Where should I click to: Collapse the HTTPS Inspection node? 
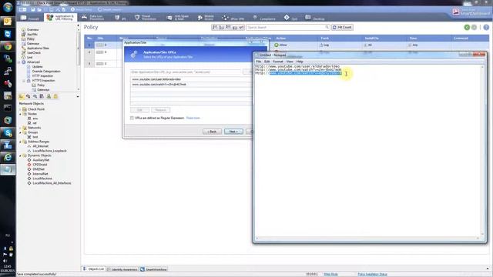[24, 81]
